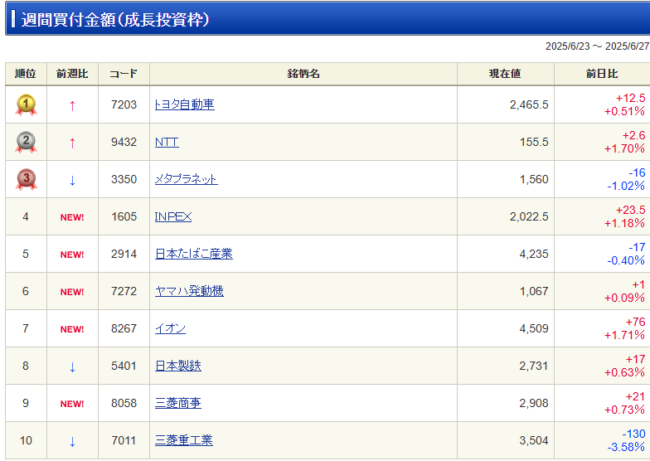Click the current price 3,504

[x=534, y=440]
